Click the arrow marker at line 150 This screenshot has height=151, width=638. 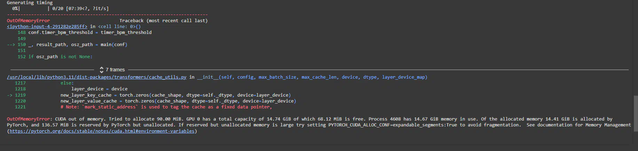(11, 45)
